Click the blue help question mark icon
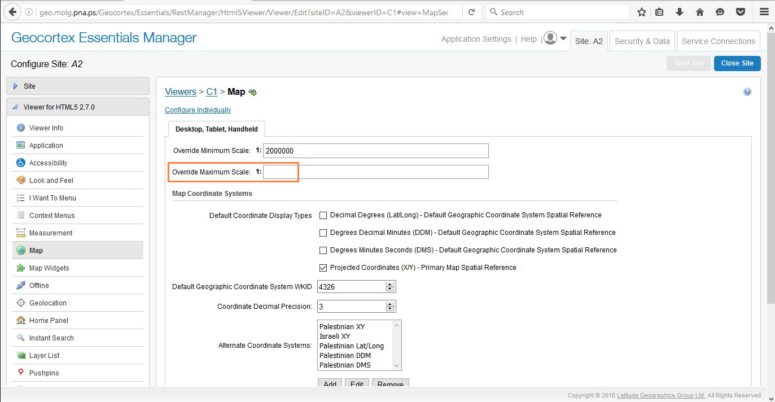Screen dimensions: 775x402 click(x=747, y=91)
